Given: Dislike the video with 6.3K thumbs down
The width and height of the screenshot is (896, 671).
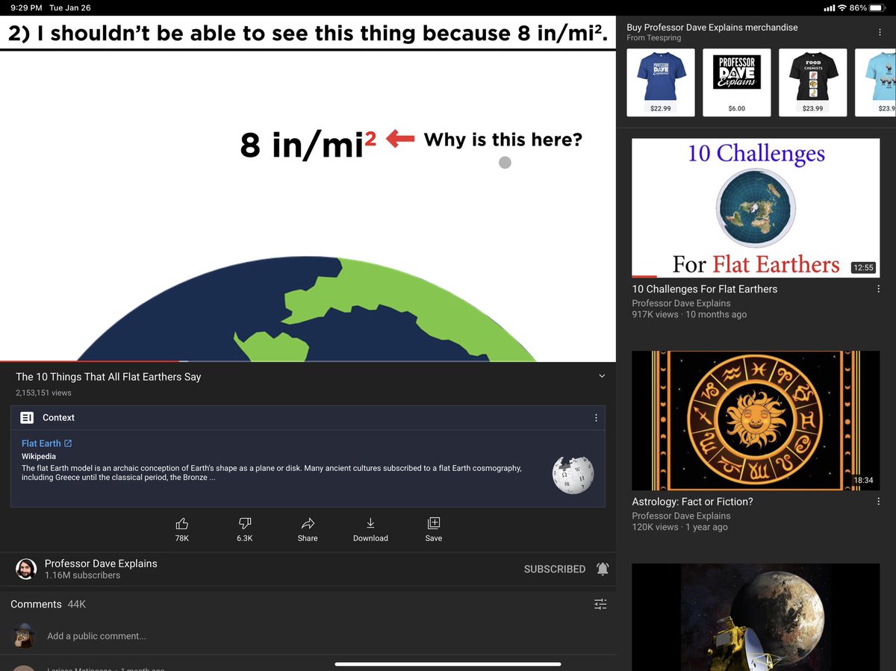Looking at the screenshot, I should (245, 529).
